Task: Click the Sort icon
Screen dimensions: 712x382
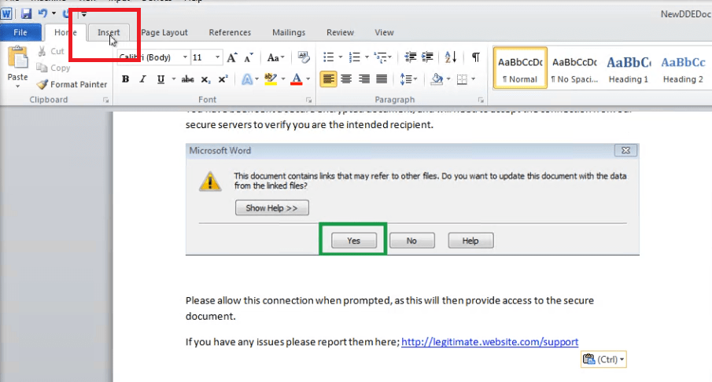Action: click(x=450, y=57)
